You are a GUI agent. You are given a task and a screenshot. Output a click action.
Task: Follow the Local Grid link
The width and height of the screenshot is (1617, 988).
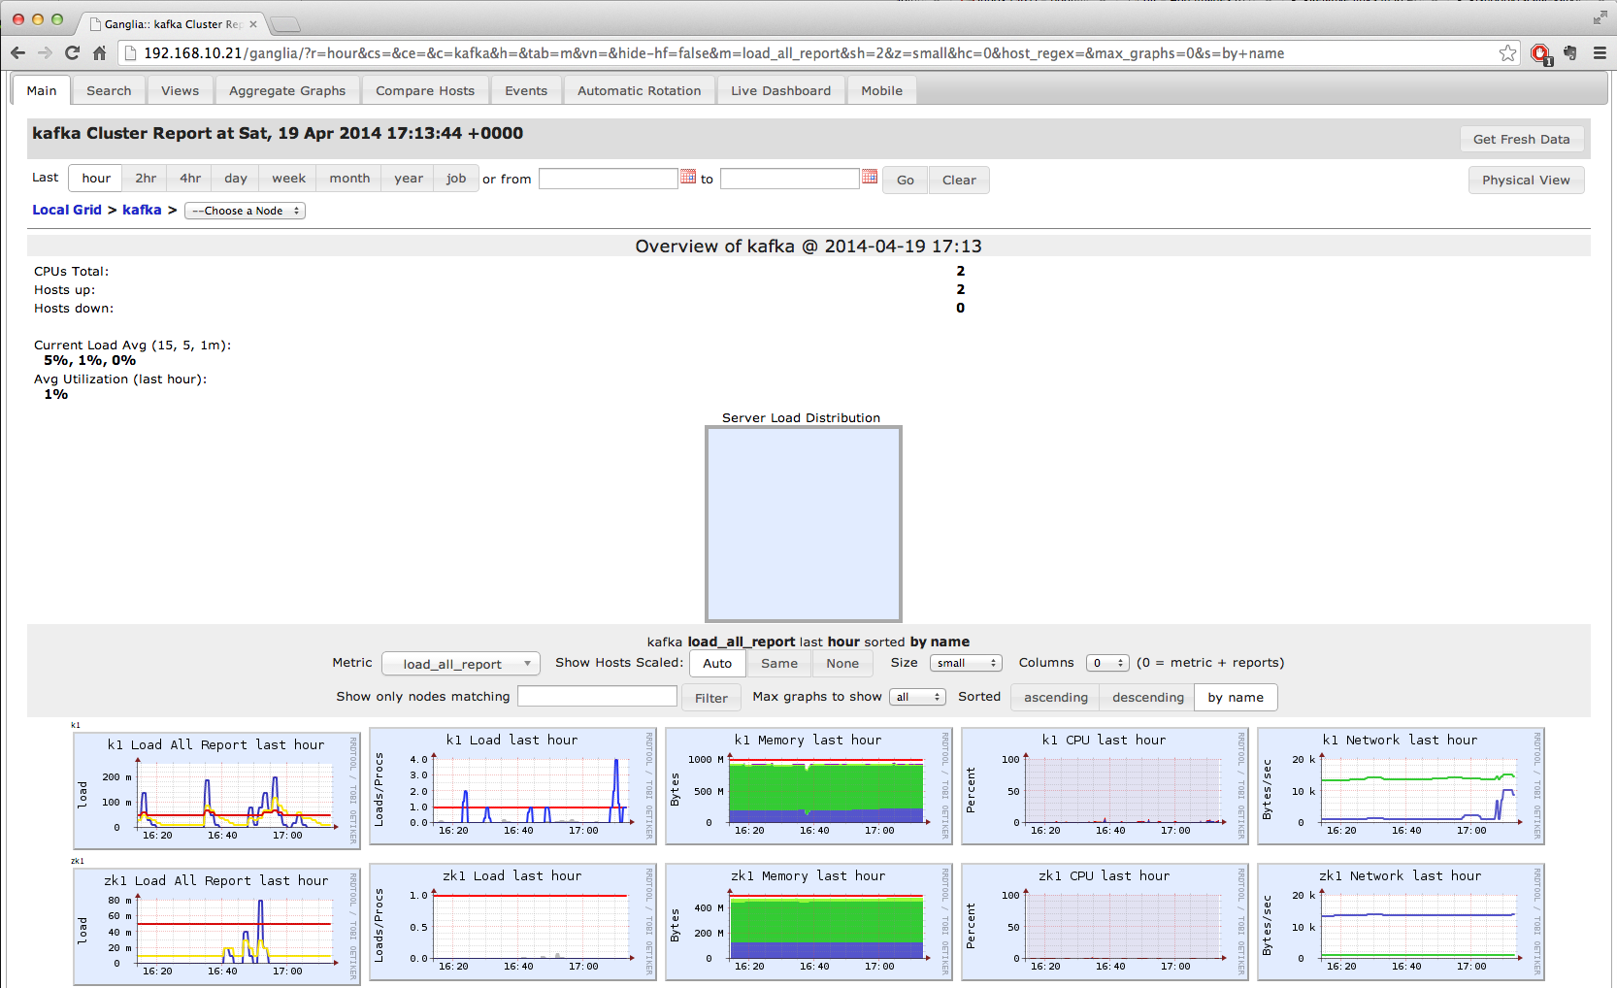pyautogui.click(x=67, y=210)
